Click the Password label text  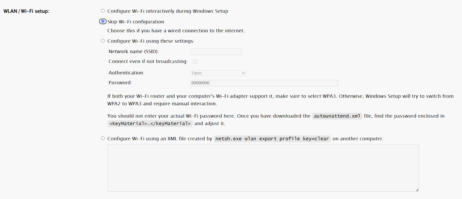click(120, 83)
